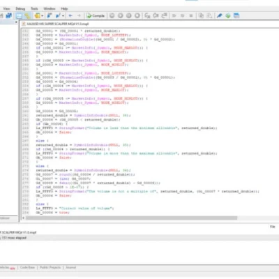The height and width of the screenshot is (279, 279).
Task: Switch to the Journal tab
Action: click(x=70, y=267)
